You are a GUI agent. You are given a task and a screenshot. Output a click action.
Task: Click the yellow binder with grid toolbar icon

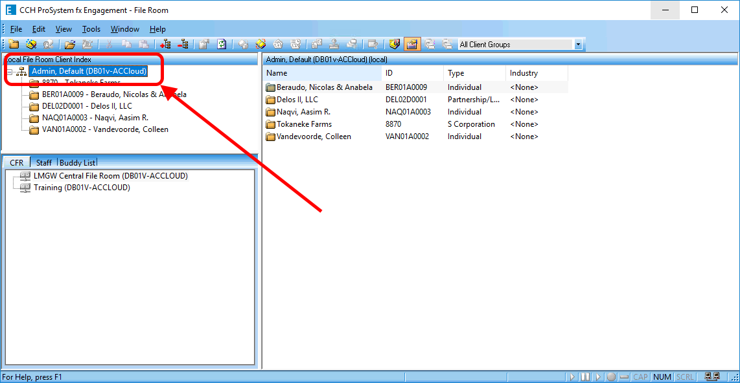(395, 44)
